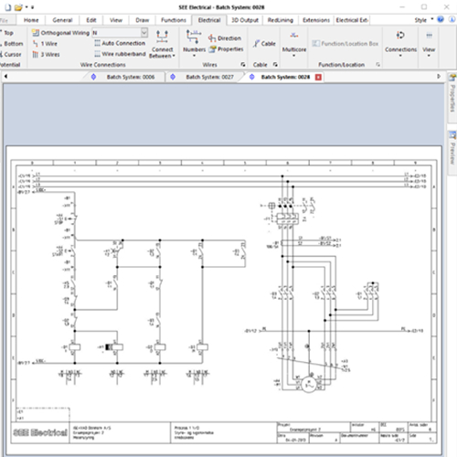Open the 3D Output ribbon tab

[245, 20]
